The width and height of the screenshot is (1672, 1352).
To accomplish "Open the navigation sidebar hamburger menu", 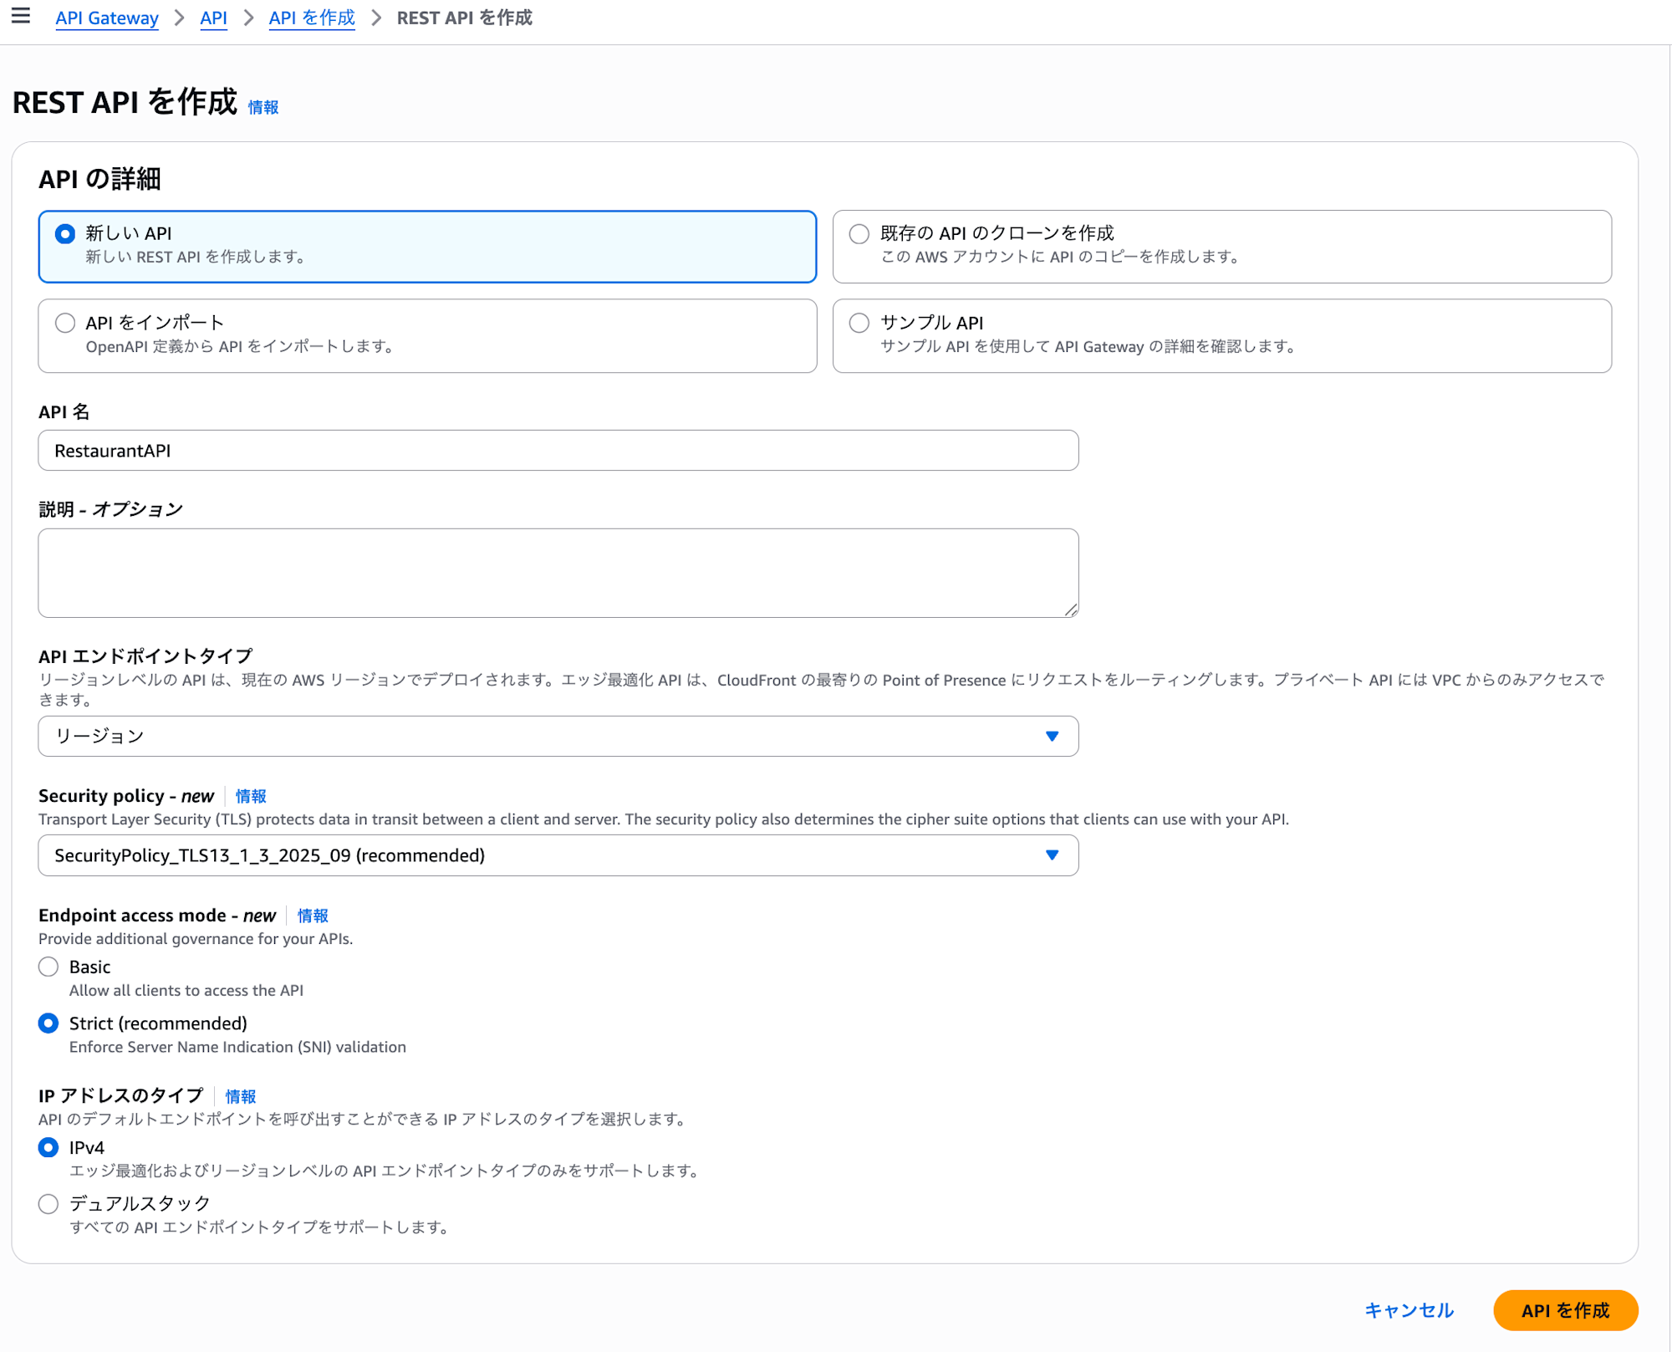I will pyautogui.click(x=21, y=16).
